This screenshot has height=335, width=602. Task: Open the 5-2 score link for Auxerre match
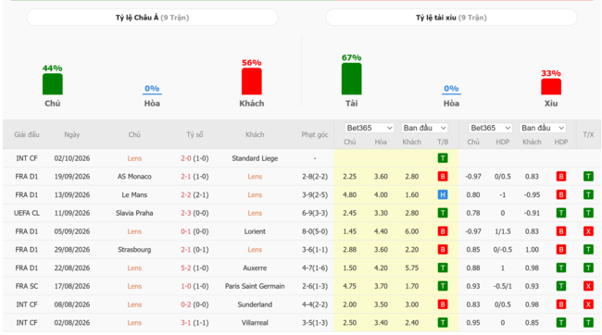(x=186, y=267)
